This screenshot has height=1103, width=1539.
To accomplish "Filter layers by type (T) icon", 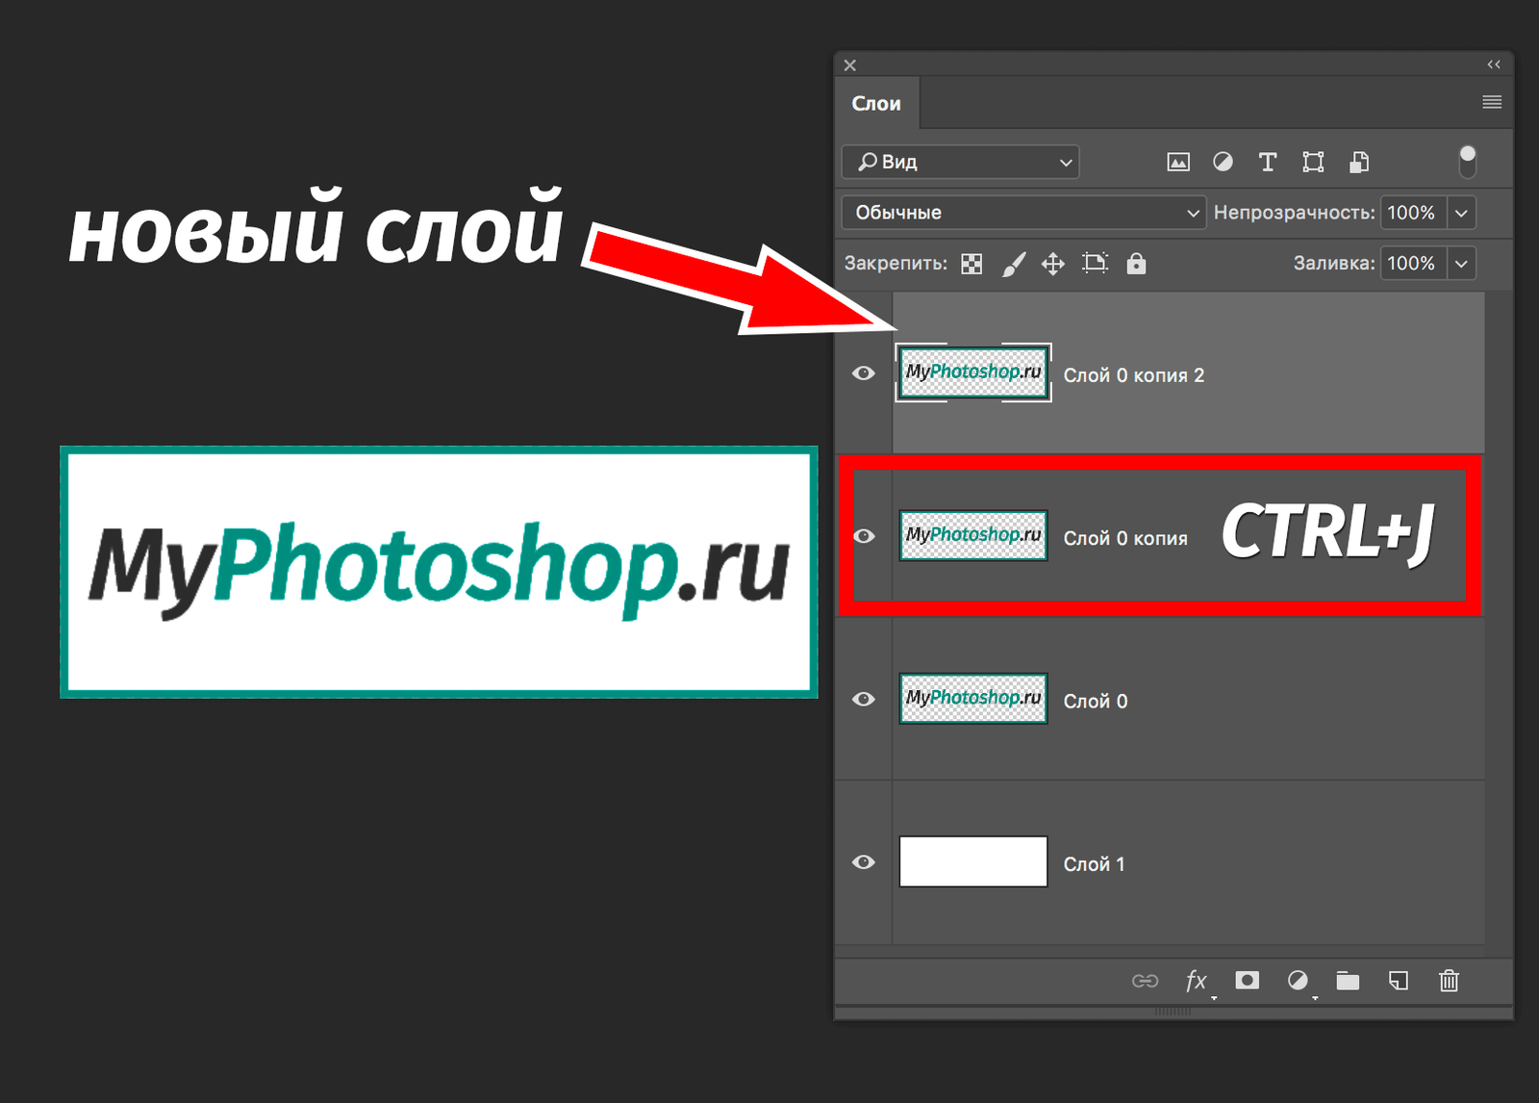I will tap(1268, 162).
